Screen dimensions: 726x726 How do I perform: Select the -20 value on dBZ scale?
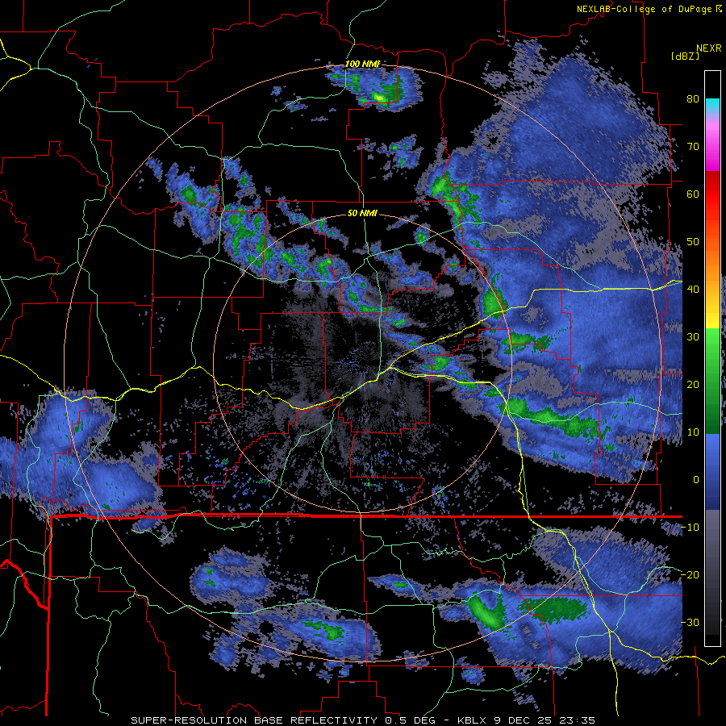(690, 574)
